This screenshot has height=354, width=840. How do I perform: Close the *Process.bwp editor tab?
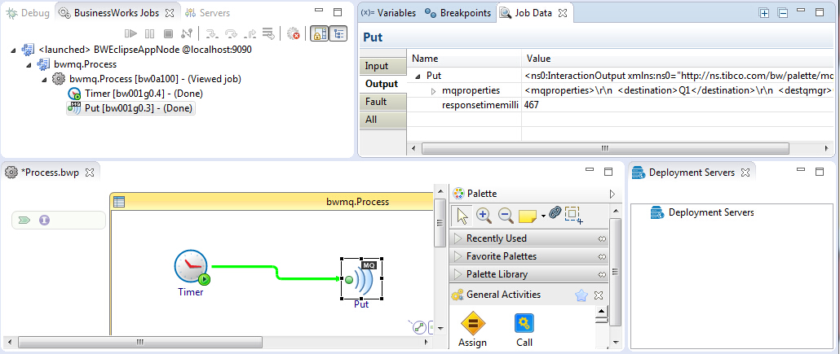(90, 173)
